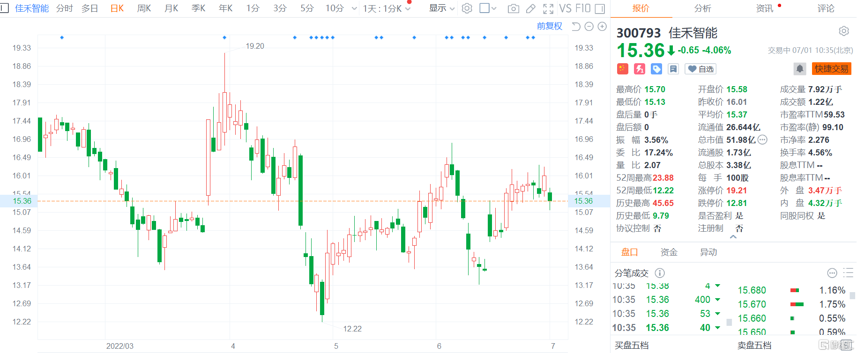Open the 显示 display dropdown
The width and height of the screenshot is (857, 353).
[x=442, y=8]
